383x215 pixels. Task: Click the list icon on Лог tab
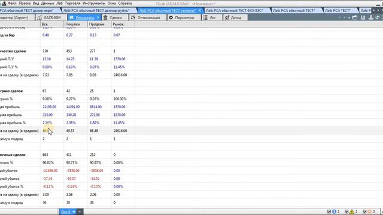click(205, 17)
